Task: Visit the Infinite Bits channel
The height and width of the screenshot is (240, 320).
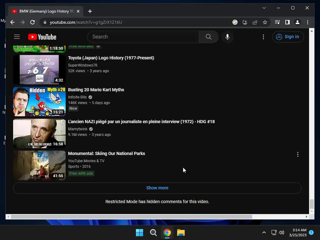Action: (77, 97)
